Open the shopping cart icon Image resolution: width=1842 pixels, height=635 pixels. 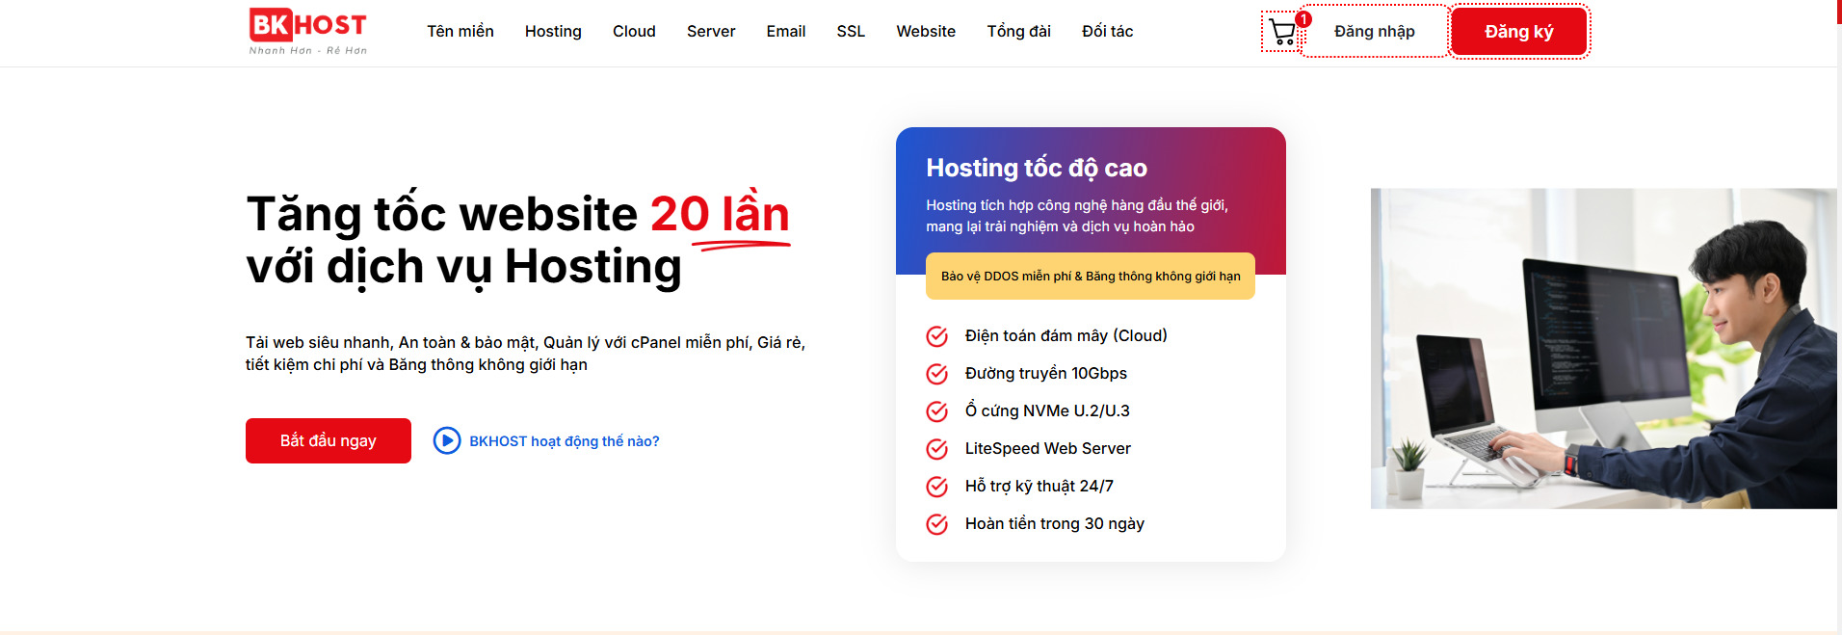pyautogui.click(x=1282, y=33)
